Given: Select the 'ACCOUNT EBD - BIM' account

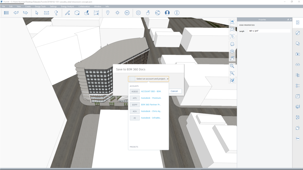Looking at the screenshot, I should click(151, 91).
